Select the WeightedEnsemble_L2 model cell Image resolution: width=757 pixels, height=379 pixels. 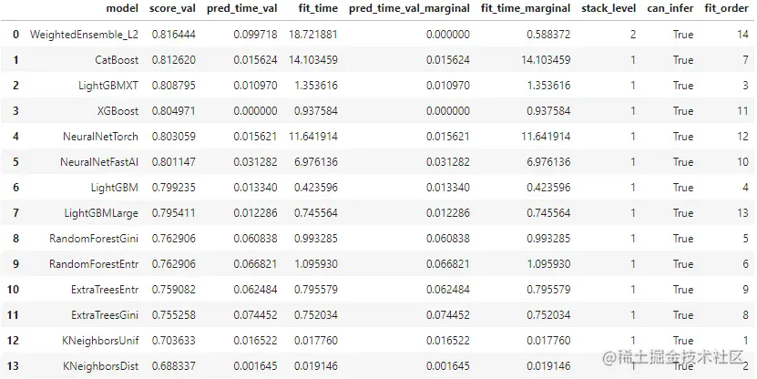point(84,35)
